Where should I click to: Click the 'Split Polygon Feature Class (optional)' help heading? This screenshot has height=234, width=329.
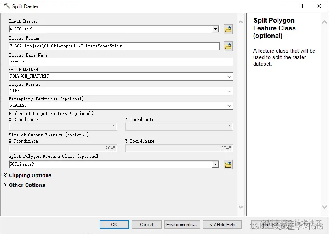point(274,28)
